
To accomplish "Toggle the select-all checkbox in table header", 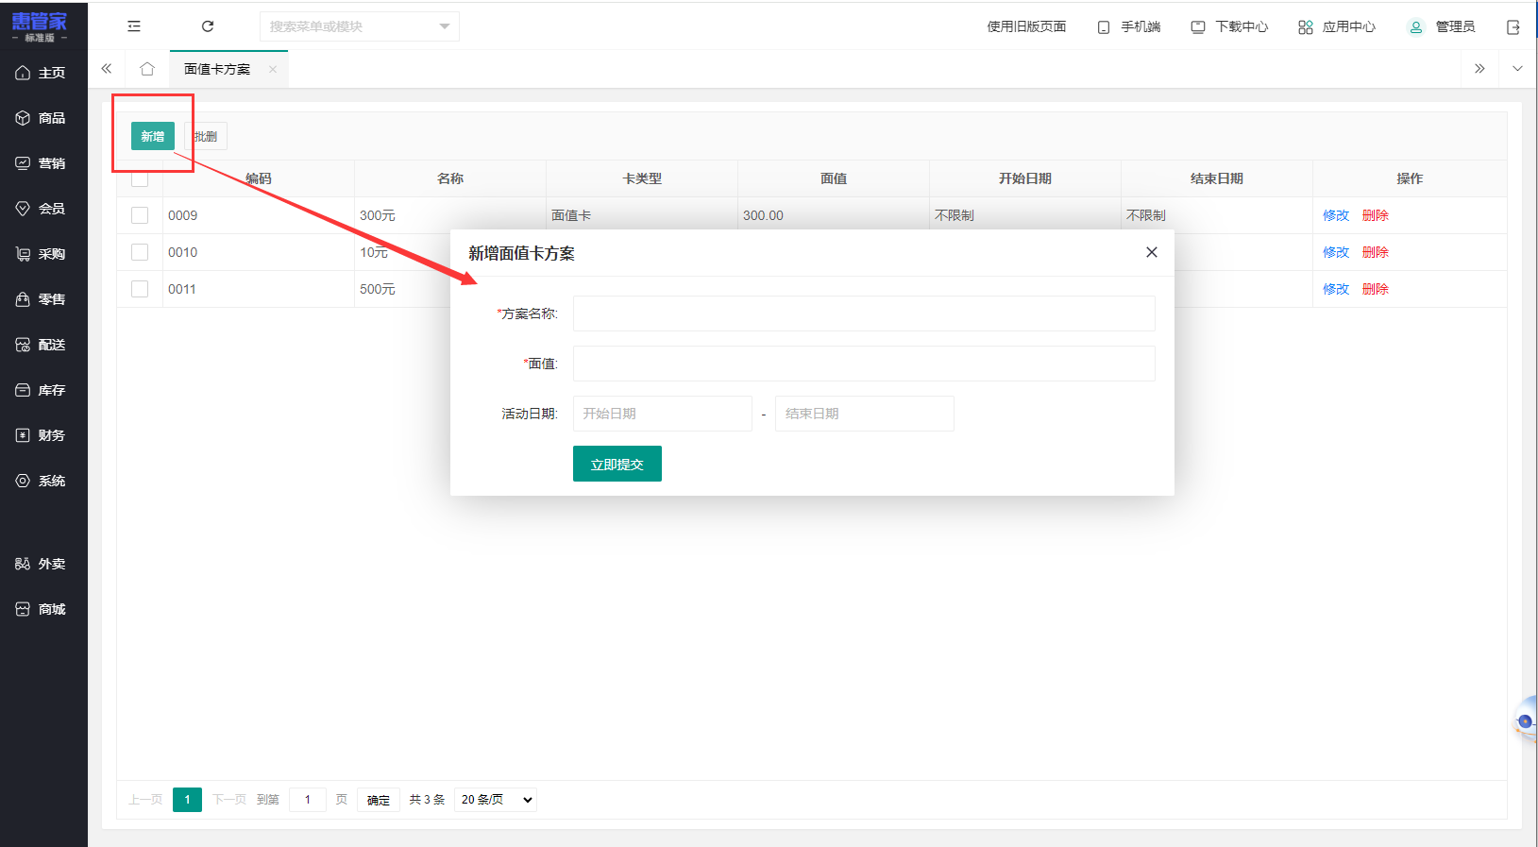I will click(140, 178).
